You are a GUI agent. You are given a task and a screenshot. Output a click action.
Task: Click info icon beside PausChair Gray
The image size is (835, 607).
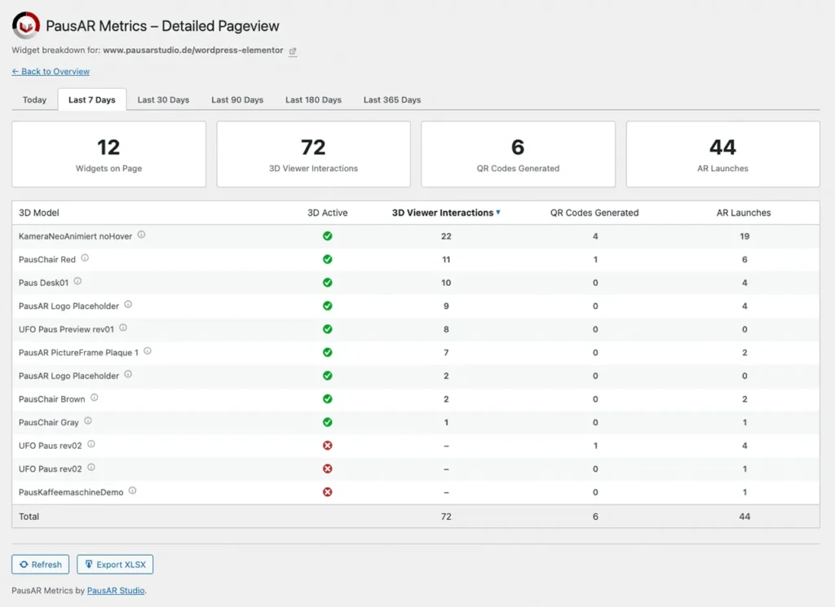pos(88,420)
